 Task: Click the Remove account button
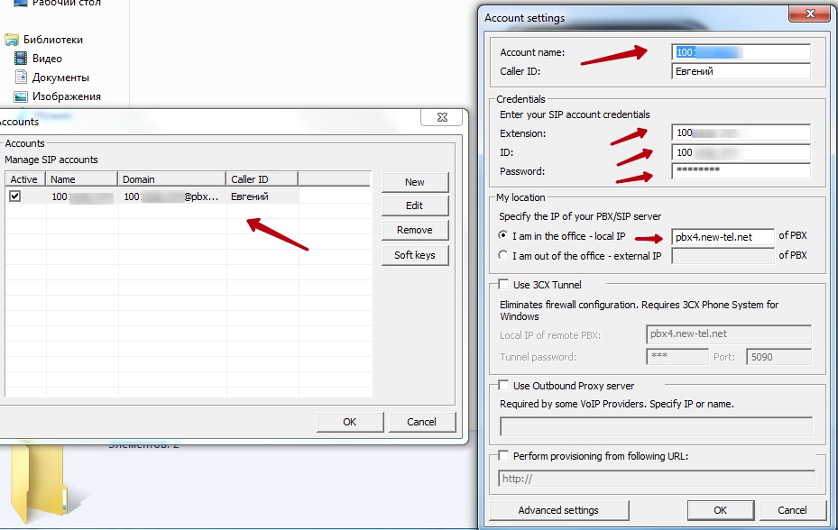coord(414,230)
